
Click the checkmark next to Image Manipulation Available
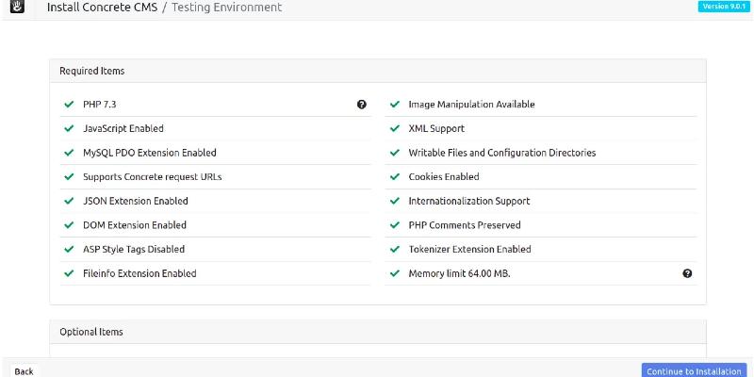394,105
